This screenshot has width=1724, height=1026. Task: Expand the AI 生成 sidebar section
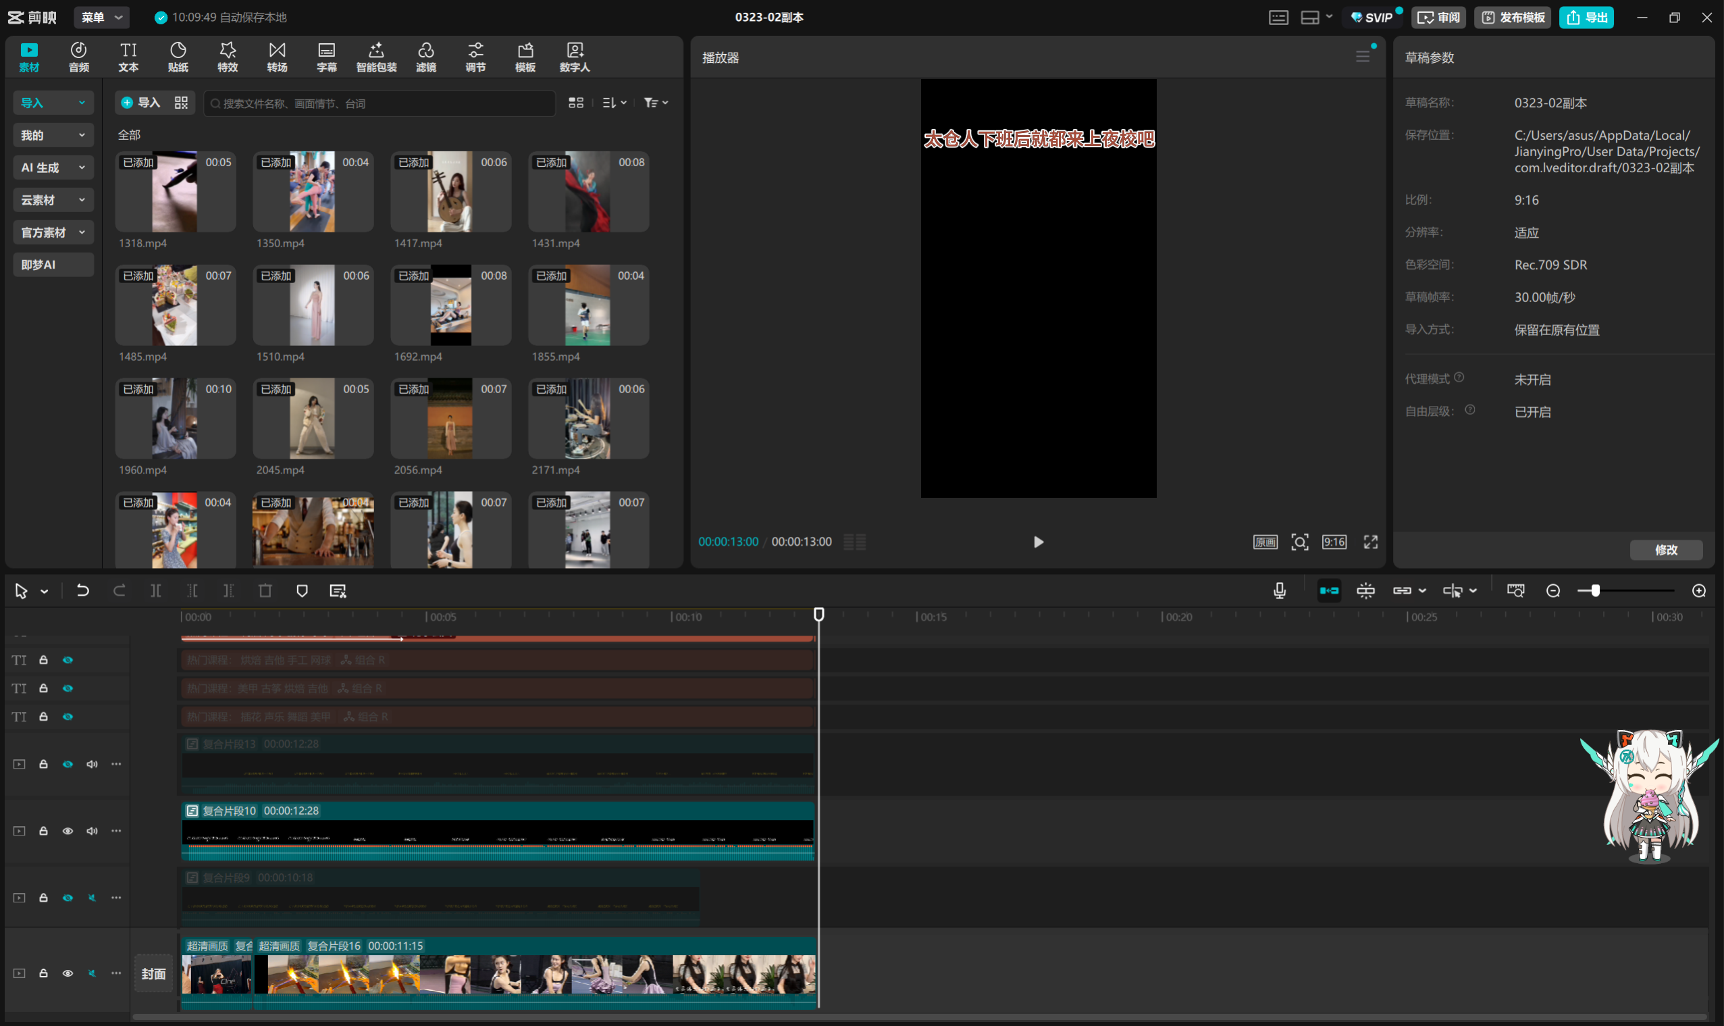(53, 168)
